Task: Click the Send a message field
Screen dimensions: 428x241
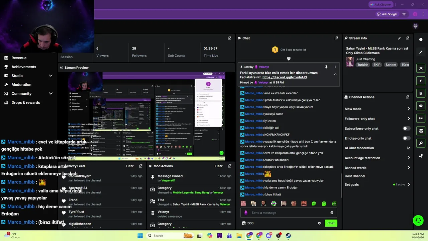Action: coord(289,213)
